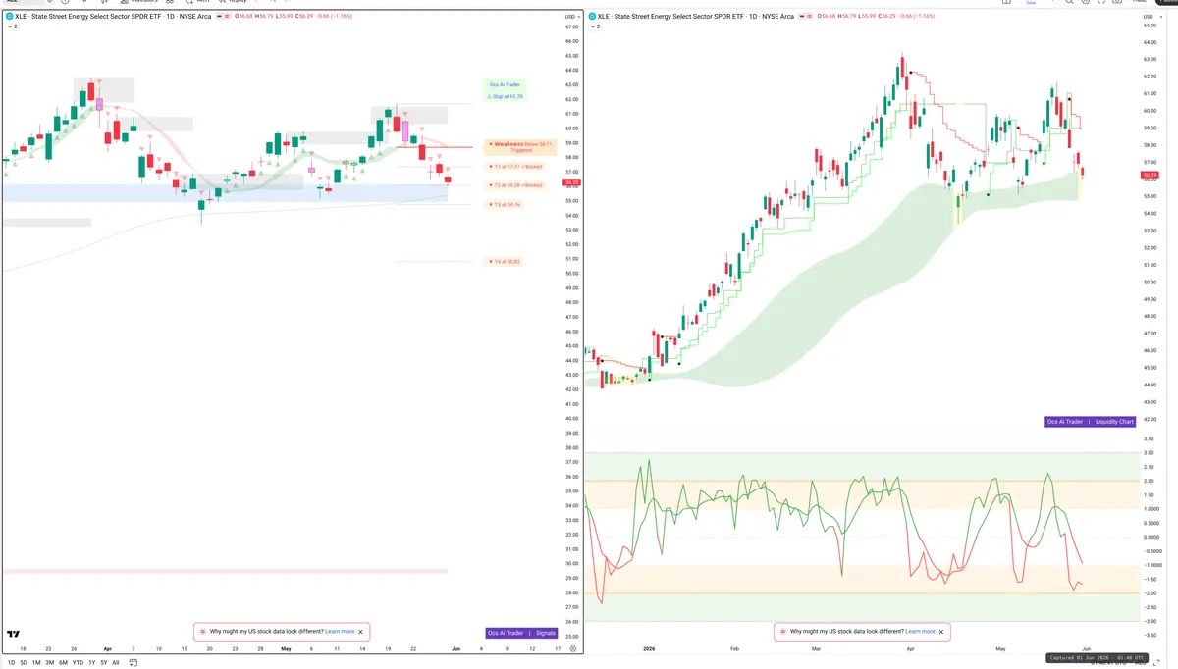Click the -3.00 value on oscillator scale
This screenshot has height=669, width=1178.
coord(1149,621)
